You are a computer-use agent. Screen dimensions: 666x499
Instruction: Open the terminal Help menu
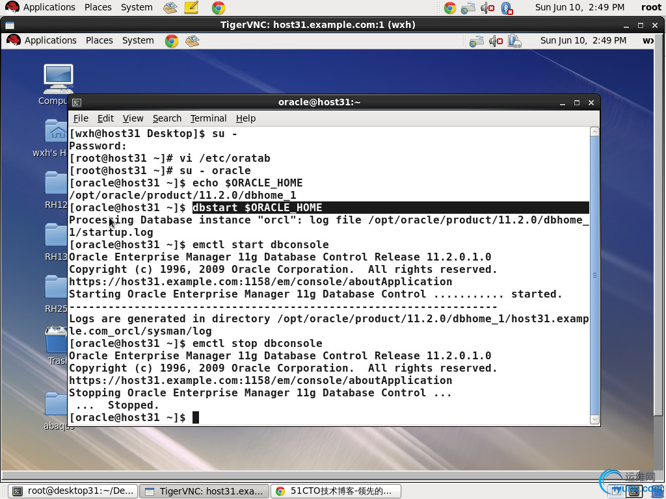point(245,118)
